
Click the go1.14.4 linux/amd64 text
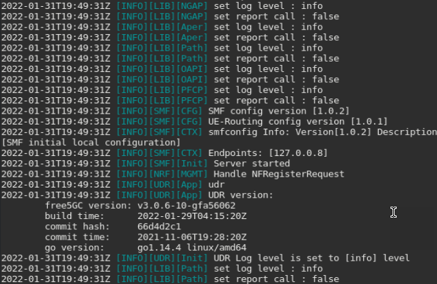[192, 248]
